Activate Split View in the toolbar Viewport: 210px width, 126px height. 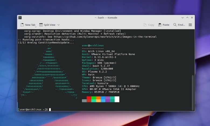pos(47,25)
